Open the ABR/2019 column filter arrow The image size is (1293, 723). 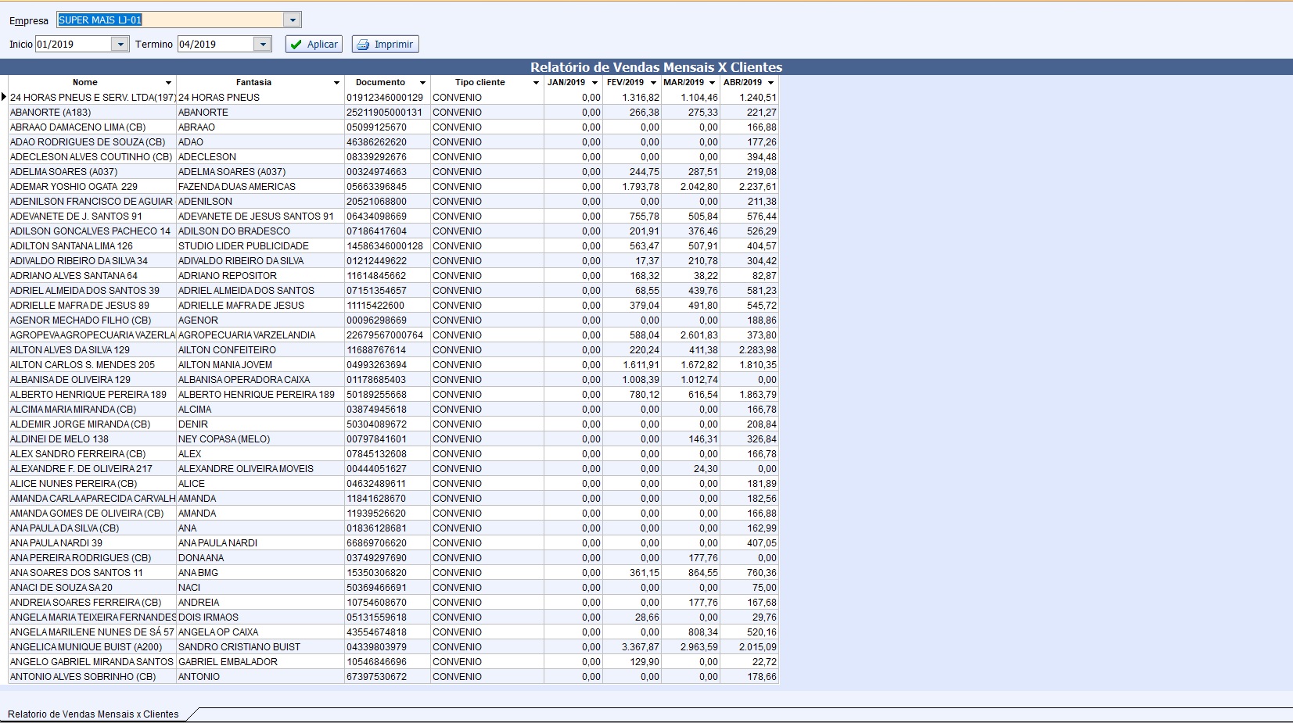tap(770, 83)
